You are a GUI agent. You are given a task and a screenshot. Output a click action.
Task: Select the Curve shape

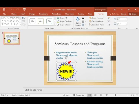tap(8, 24)
